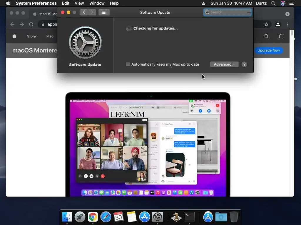Reload the page in Chrome
301x225 pixels.
tap(31, 24)
